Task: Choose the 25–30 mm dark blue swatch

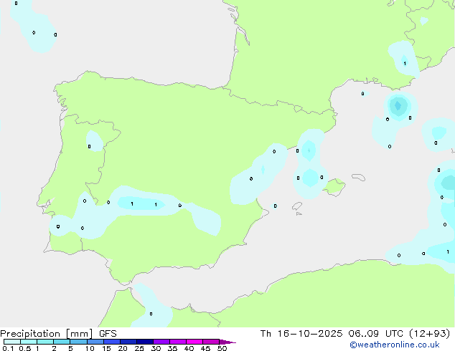Action: tap(144, 342)
